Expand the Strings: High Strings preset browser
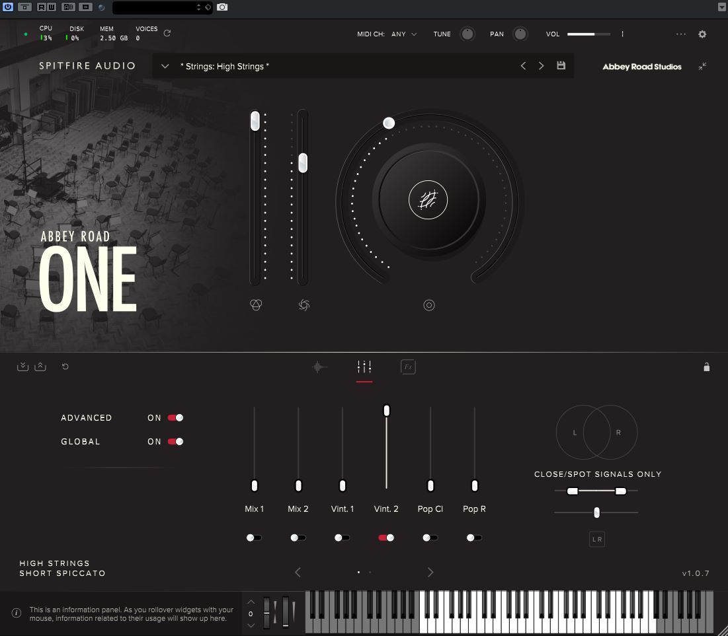The height and width of the screenshot is (636, 728). [x=165, y=65]
